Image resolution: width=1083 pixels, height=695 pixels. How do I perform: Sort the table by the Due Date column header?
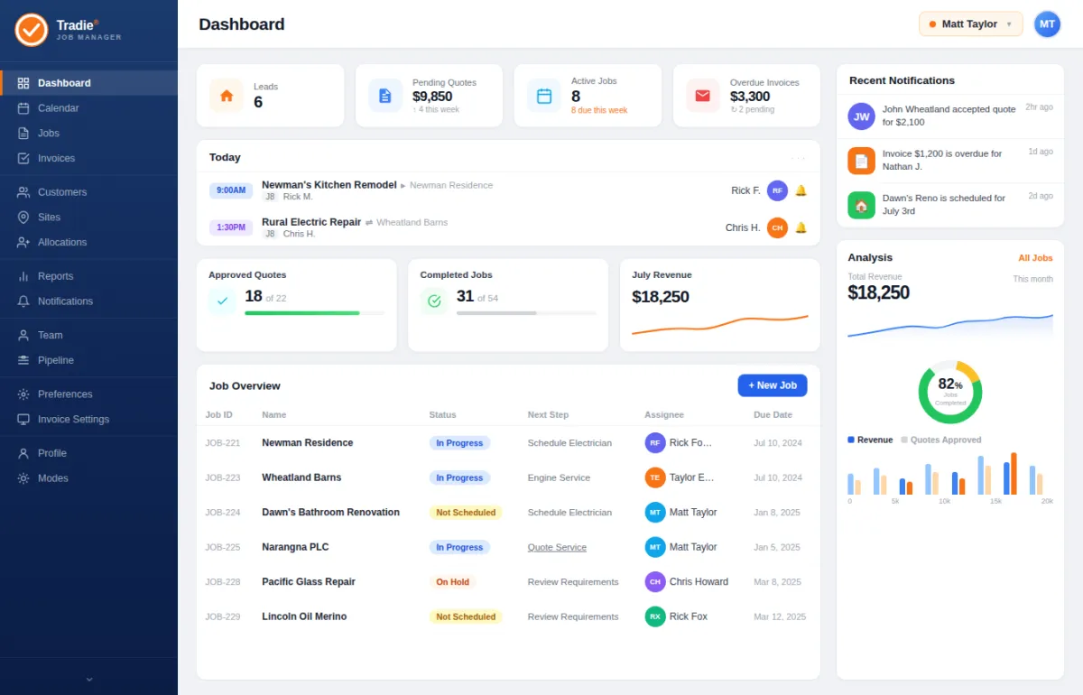click(x=773, y=415)
